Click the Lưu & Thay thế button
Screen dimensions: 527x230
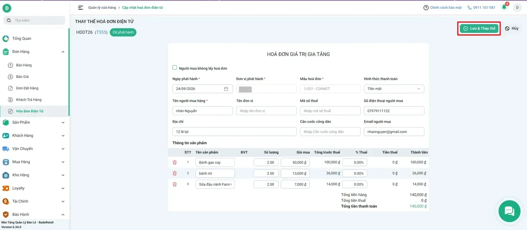pos(479,28)
